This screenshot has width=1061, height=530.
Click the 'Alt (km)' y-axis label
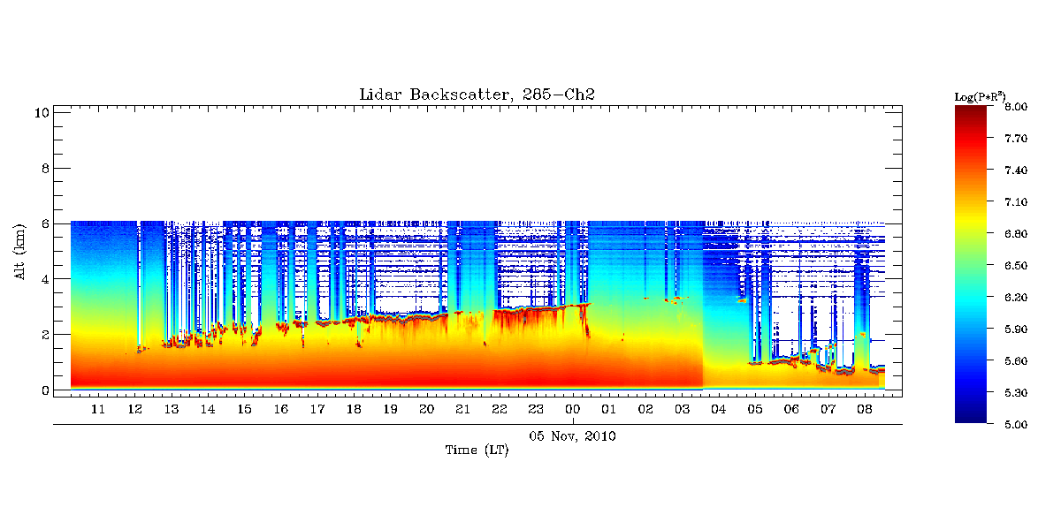tap(19, 253)
